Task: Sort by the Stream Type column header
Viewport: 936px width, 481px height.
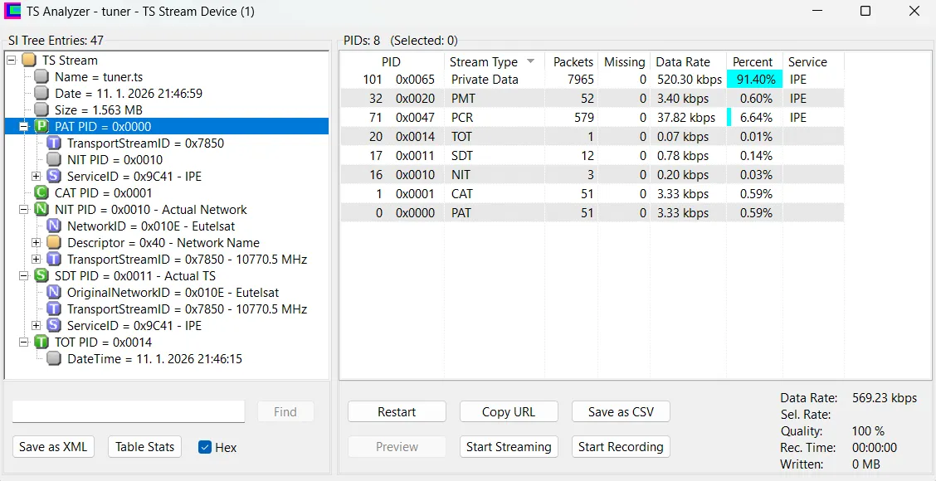Action: (x=484, y=62)
